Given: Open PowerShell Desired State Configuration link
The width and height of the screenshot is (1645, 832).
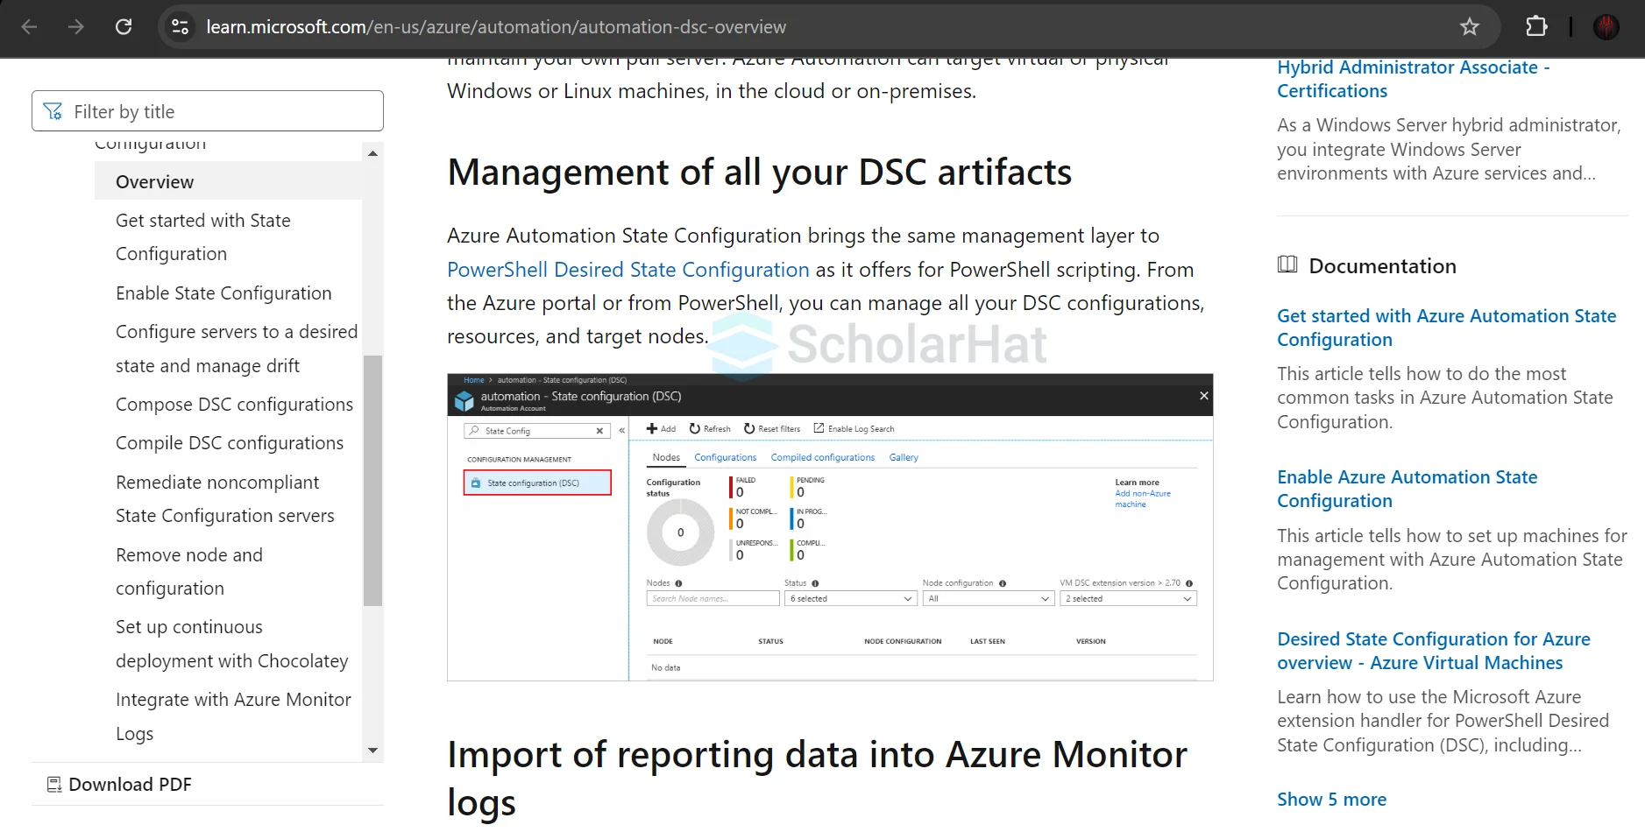Looking at the screenshot, I should [628, 270].
